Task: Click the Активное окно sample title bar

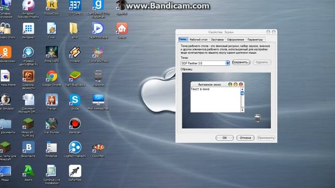Action: (218, 85)
